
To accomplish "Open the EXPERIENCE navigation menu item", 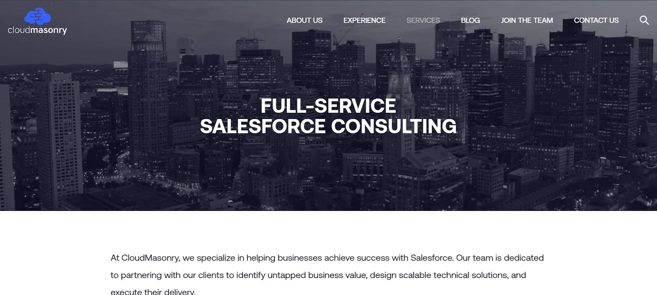I will [364, 20].
